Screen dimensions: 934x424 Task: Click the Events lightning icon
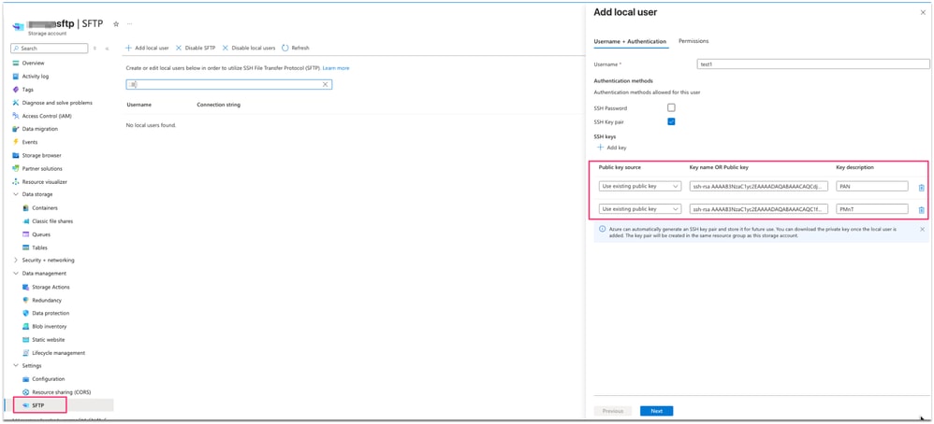point(16,142)
